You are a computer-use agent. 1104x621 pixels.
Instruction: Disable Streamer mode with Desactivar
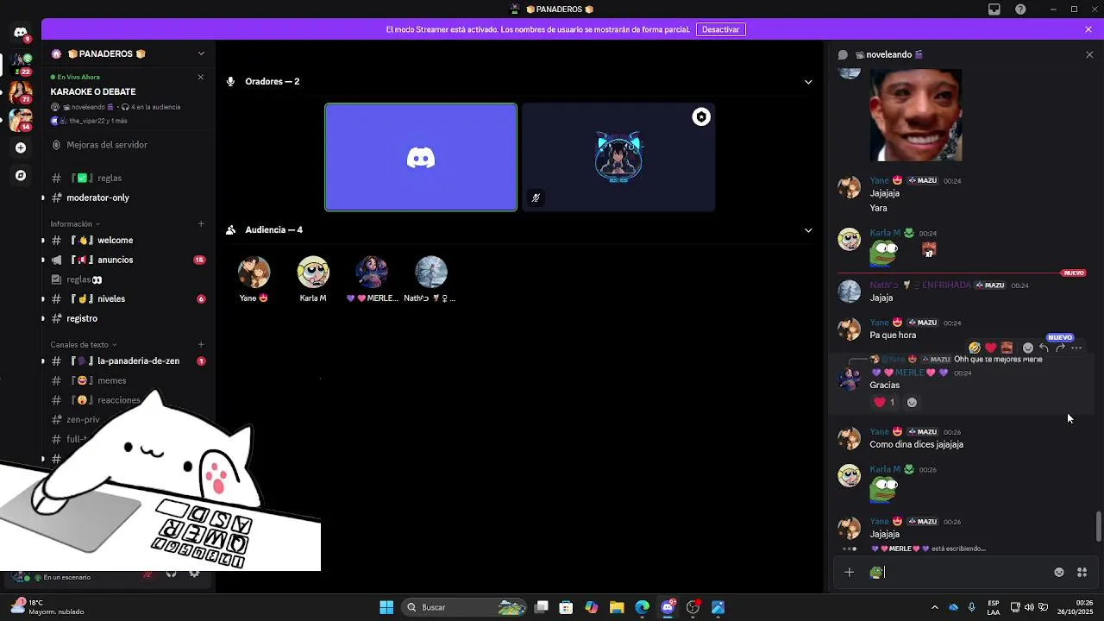[x=720, y=29]
